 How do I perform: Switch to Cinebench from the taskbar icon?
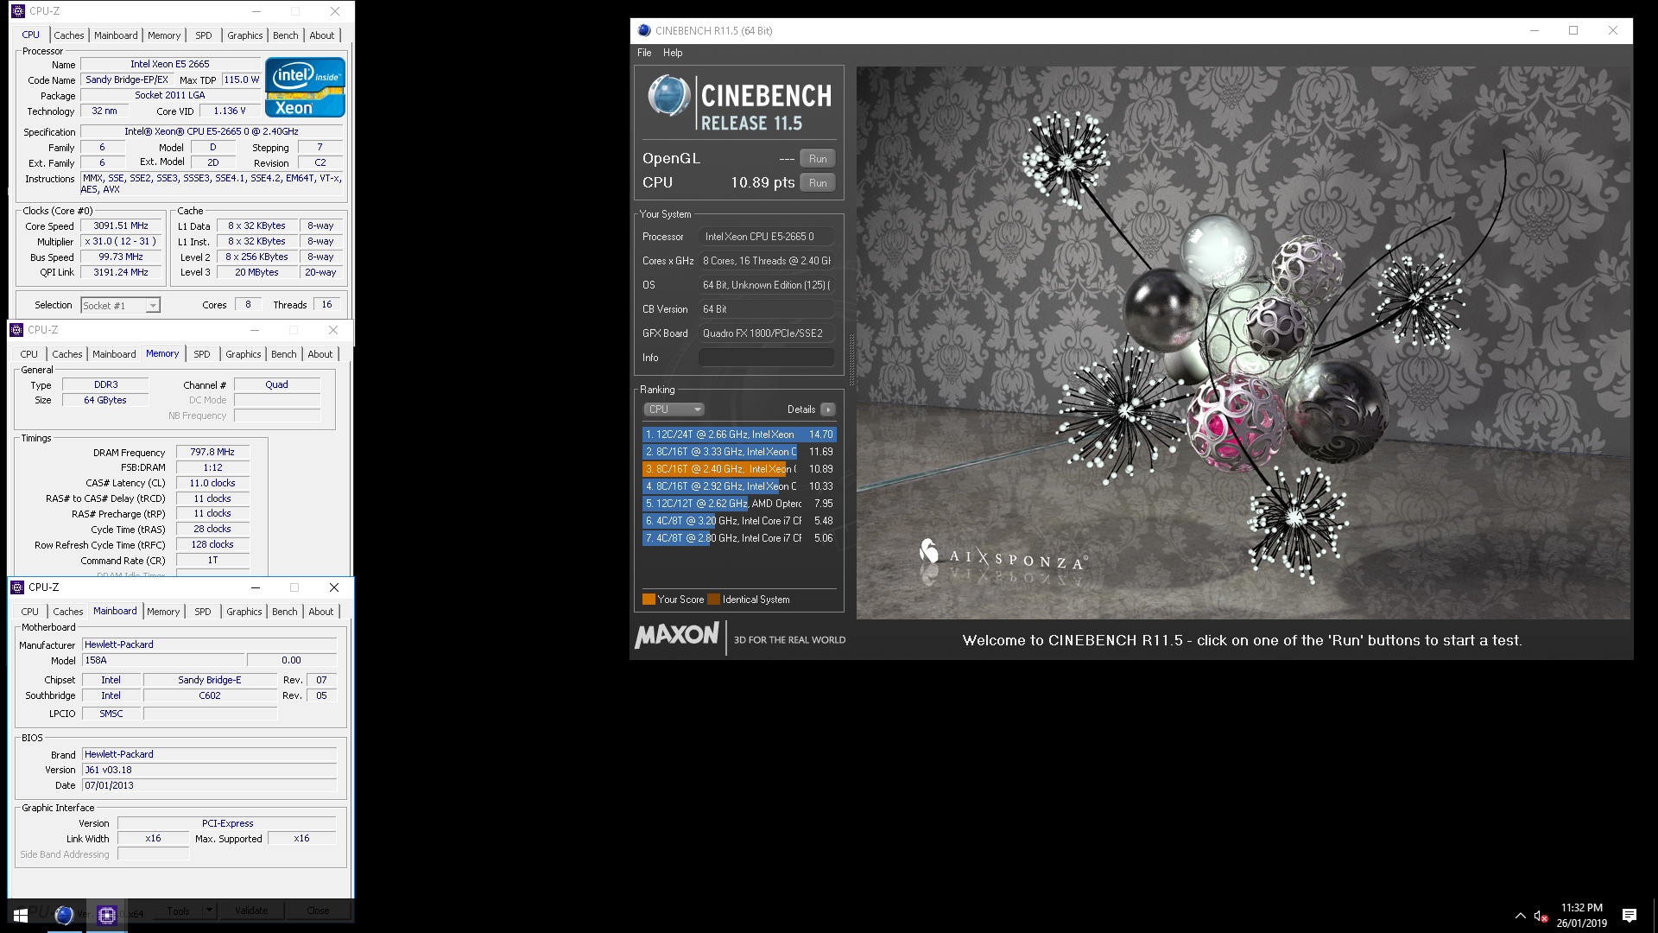pyautogui.click(x=64, y=916)
